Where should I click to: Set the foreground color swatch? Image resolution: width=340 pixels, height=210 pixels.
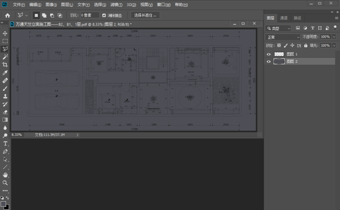click(3, 204)
